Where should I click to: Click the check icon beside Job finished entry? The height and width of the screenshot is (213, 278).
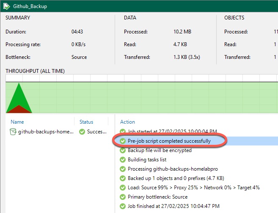(x=123, y=206)
